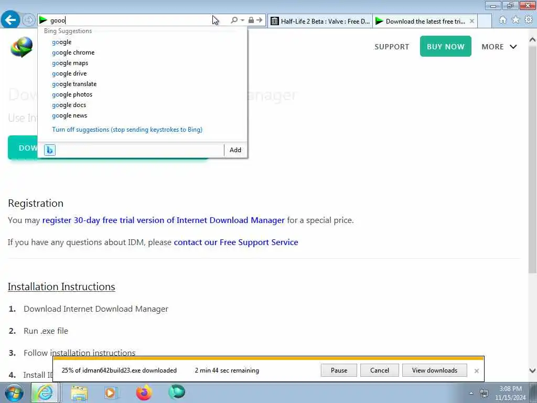This screenshot has width=537, height=403.
Task: Click the green DOWNLOAD button
Action: [23, 147]
